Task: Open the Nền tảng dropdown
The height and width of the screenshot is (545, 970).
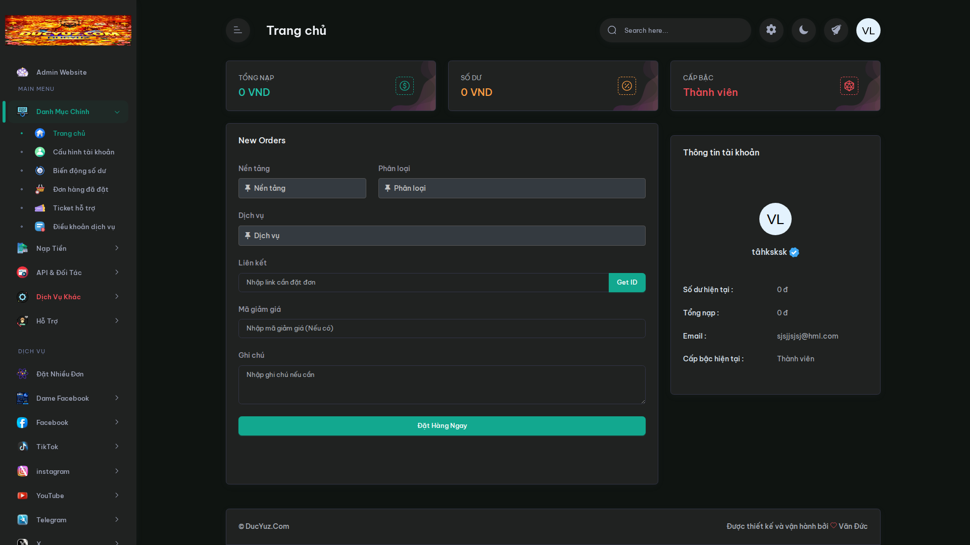Action: coord(302,188)
